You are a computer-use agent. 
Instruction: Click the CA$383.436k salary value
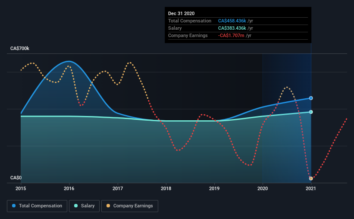tap(232, 28)
